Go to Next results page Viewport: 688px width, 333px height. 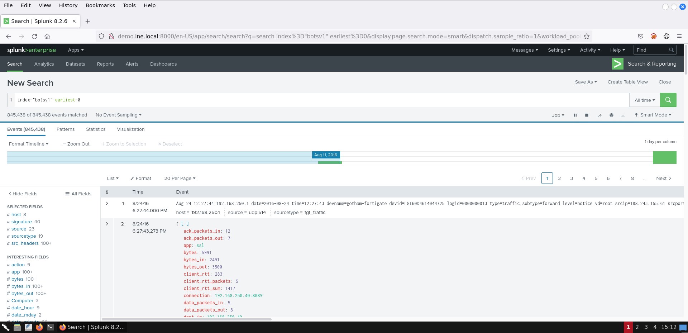(664, 178)
